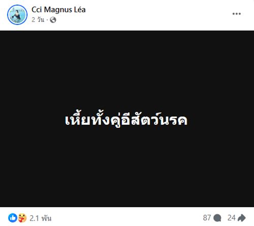Click empty space between reactions and comment count
This screenshot has width=254, height=226.
tap(127, 218)
